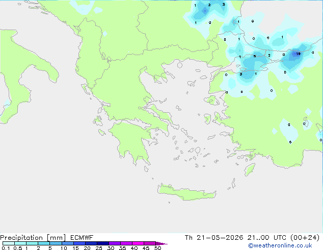Viewport: 323px width, 250px height.
Task: Click the legend label '35'
Action: pyautogui.click(x=122, y=248)
